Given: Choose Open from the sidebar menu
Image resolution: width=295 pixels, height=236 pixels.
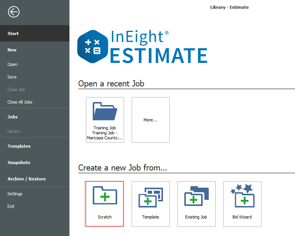Looking at the screenshot, I should click(x=12, y=64).
